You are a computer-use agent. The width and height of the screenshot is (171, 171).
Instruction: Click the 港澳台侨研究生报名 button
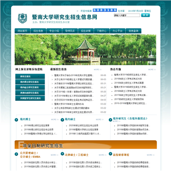(x=30, y=93)
